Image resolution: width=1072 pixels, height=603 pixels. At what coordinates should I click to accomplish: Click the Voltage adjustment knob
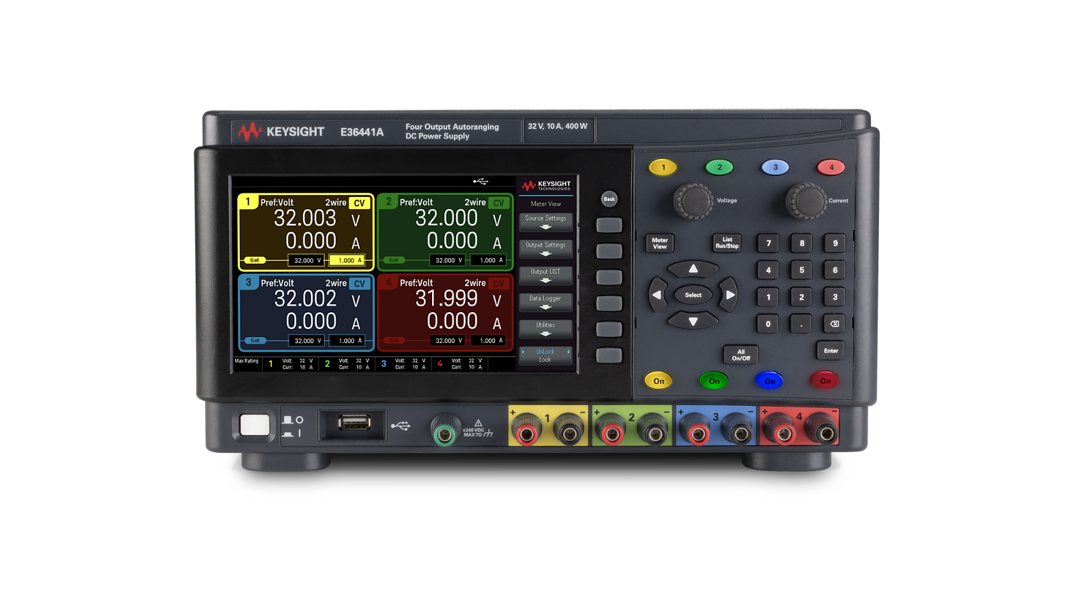click(x=693, y=200)
